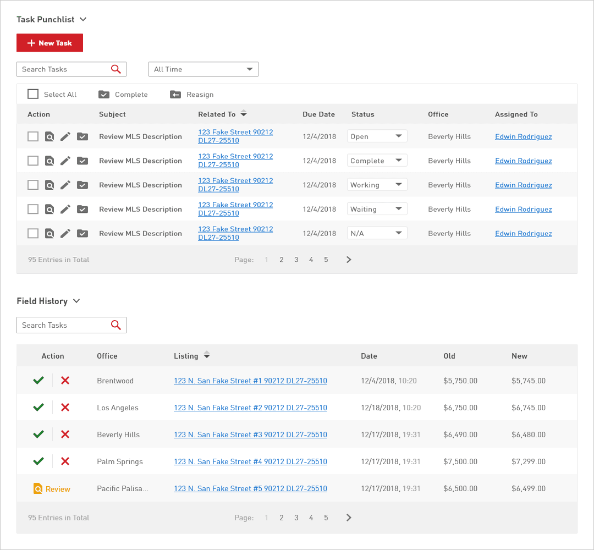Click the complete icon in the Complete status row
Image resolution: width=594 pixels, height=550 pixels.
pos(82,161)
